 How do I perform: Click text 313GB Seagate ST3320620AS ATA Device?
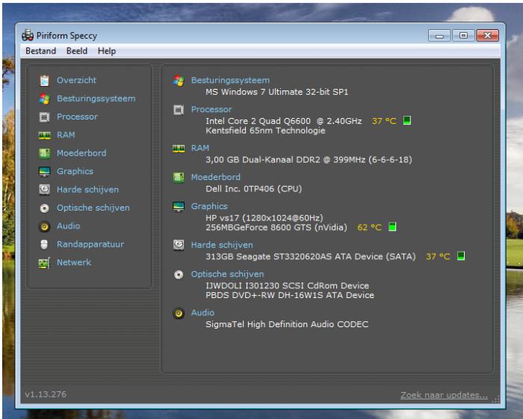click(x=294, y=257)
